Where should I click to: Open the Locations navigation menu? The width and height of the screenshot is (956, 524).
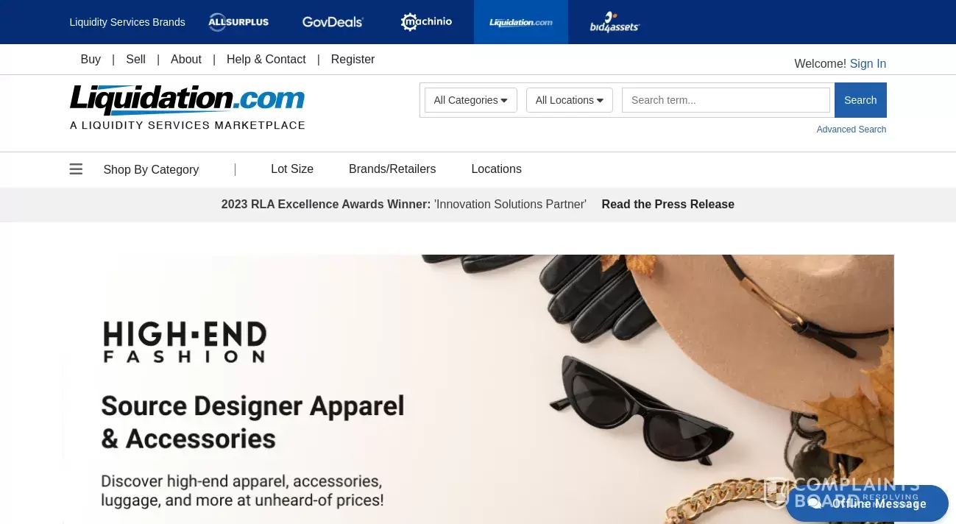tap(496, 169)
